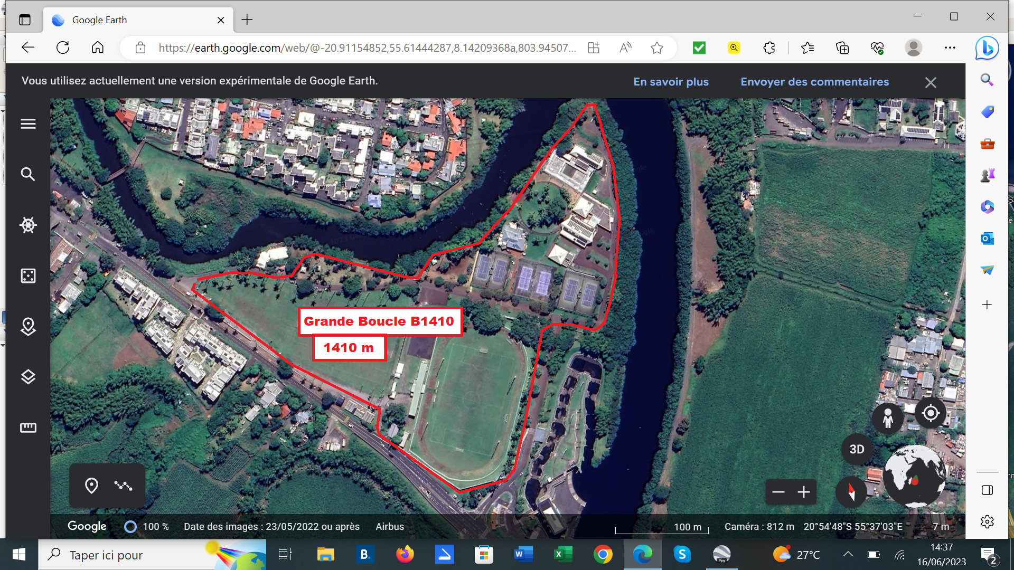Open Voyager ship wheel icon
The width and height of the screenshot is (1014, 570).
click(28, 225)
